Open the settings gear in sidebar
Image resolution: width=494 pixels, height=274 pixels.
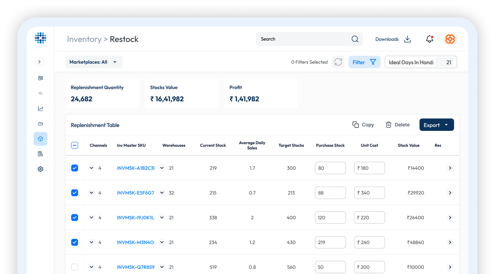coord(40,169)
